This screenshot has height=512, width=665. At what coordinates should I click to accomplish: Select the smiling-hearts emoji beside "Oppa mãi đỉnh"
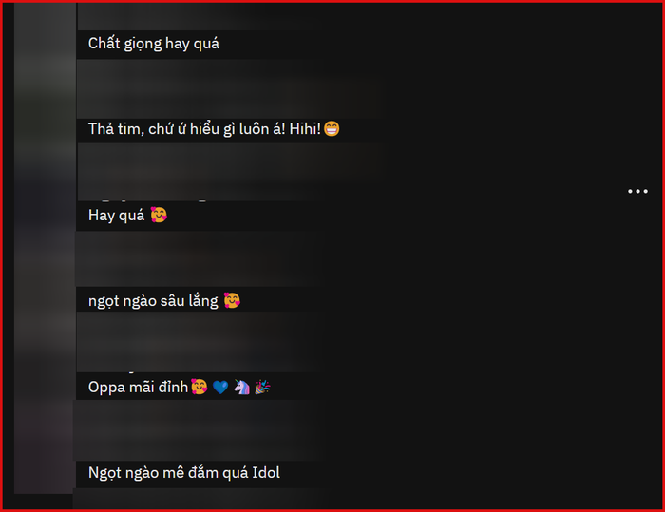pos(199,387)
